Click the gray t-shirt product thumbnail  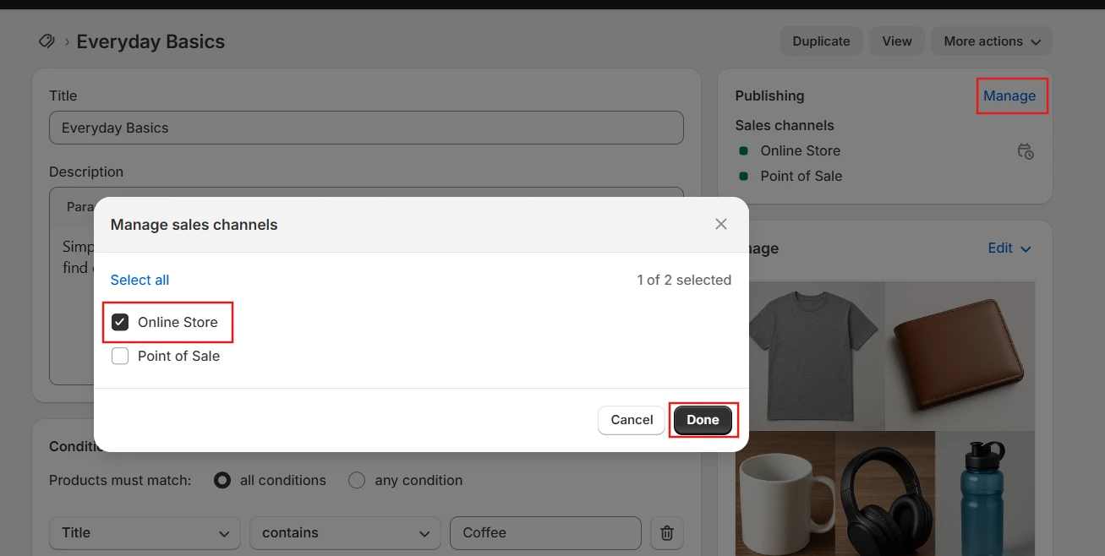pyautogui.click(x=817, y=355)
